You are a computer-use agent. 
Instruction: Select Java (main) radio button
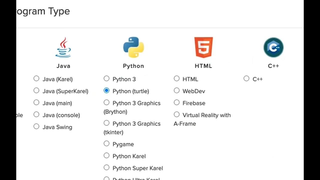point(36,103)
